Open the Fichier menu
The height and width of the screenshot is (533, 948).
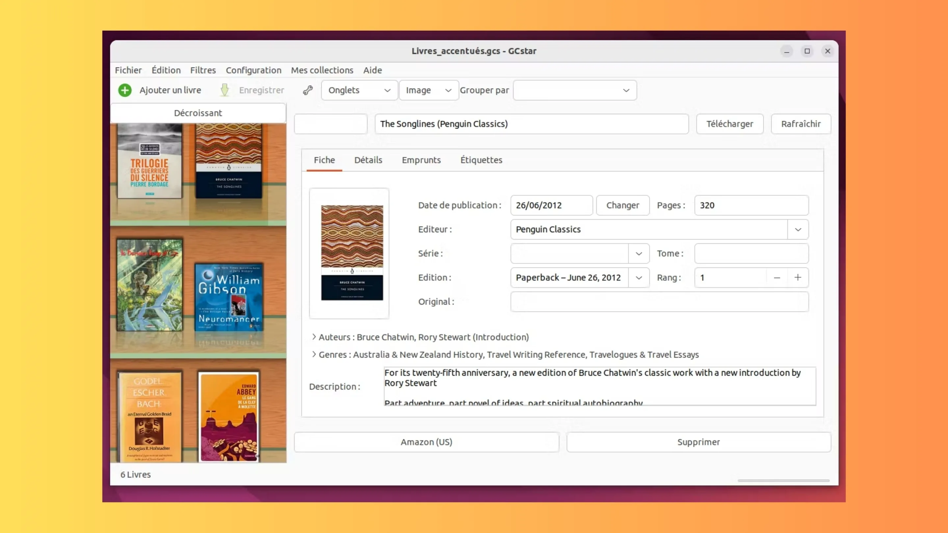(128, 70)
